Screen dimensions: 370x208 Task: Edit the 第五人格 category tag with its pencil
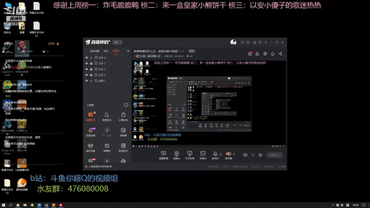159,56
